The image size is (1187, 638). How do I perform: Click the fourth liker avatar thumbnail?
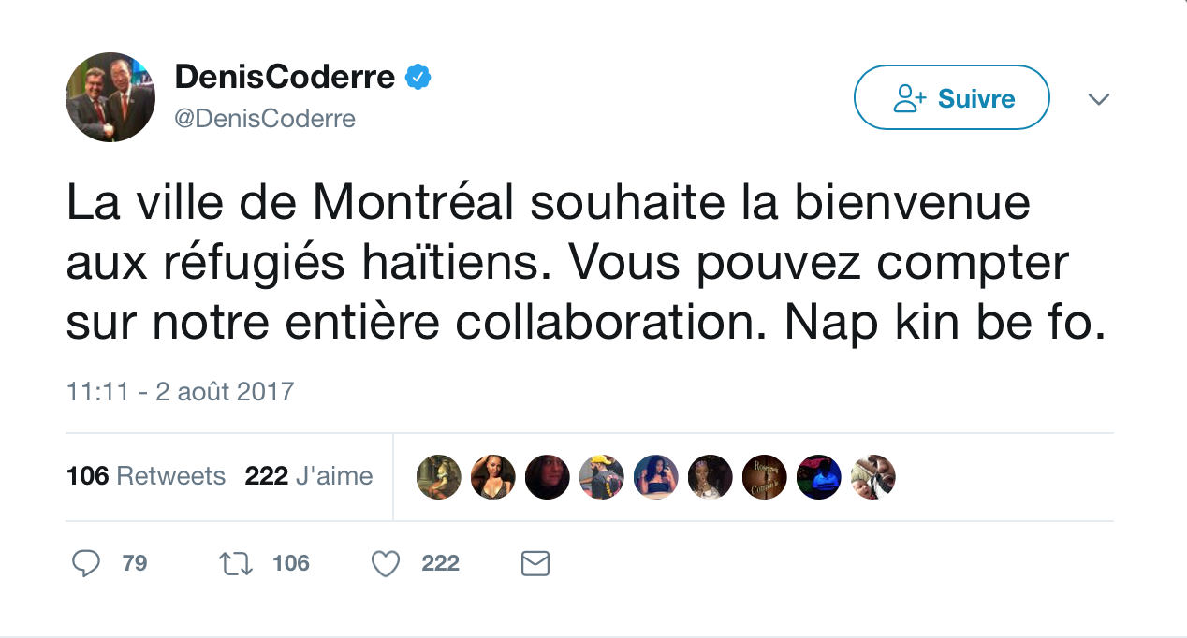tap(602, 477)
